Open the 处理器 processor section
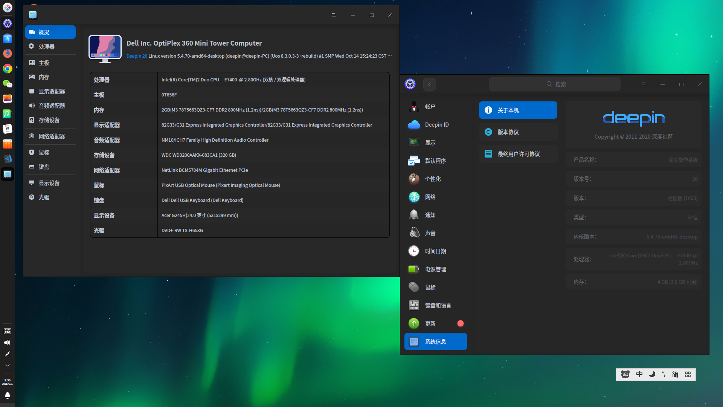Screen dimensions: 723x407 coord(47,47)
